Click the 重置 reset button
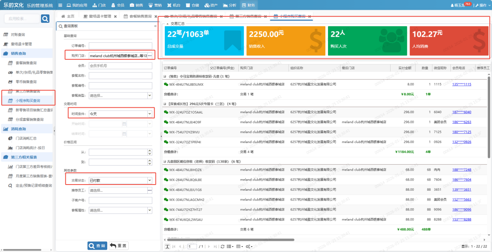Screen dimensions: 492x252 [x=119, y=246]
